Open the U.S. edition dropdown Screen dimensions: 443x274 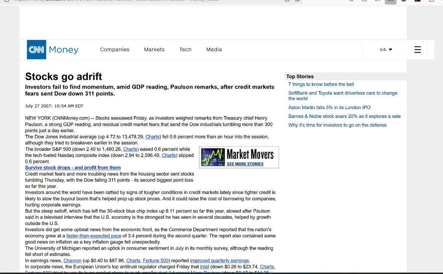386,49
